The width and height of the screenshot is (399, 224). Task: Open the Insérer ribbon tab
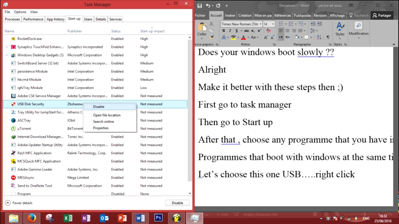[230, 15]
